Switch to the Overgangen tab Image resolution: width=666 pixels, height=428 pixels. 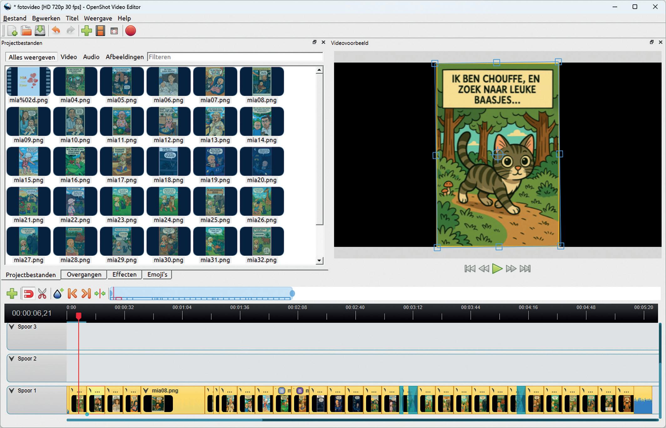click(x=84, y=274)
